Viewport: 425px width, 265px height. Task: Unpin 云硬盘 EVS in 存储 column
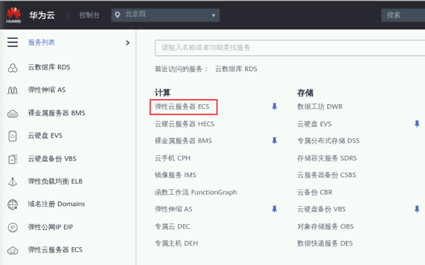pos(417,124)
